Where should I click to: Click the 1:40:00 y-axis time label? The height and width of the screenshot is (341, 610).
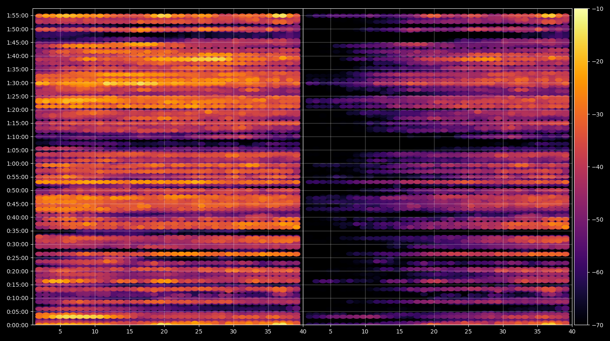pos(18,56)
